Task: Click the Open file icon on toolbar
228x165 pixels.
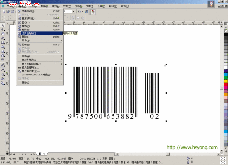Action: click(x=8, y=11)
